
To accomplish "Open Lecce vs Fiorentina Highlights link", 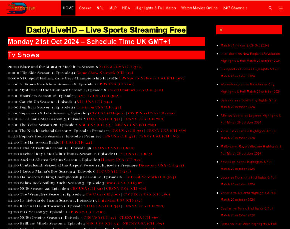I will [248, 181].
